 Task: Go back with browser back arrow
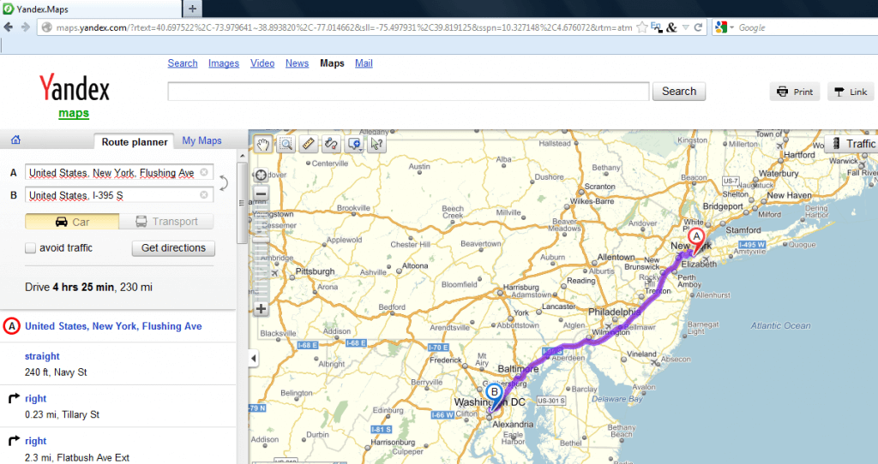coord(9,27)
